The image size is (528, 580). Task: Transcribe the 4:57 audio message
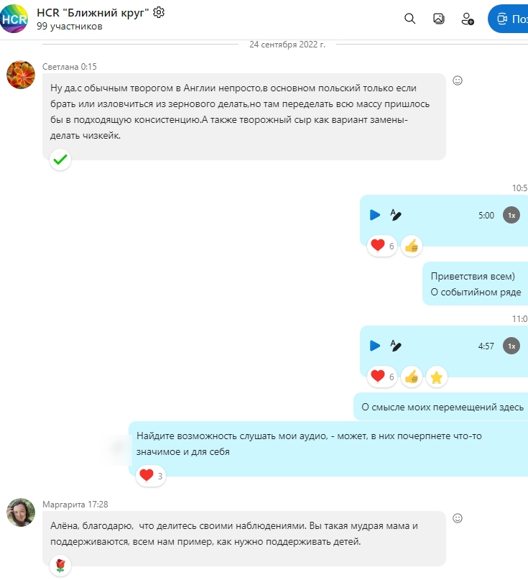396,346
